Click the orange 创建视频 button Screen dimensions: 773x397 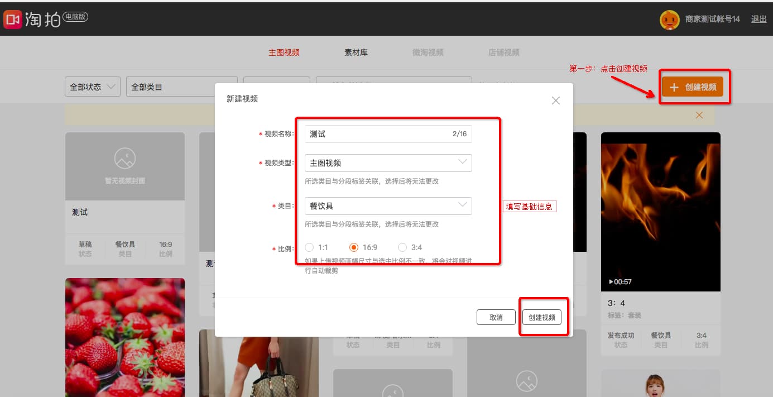coord(693,87)
